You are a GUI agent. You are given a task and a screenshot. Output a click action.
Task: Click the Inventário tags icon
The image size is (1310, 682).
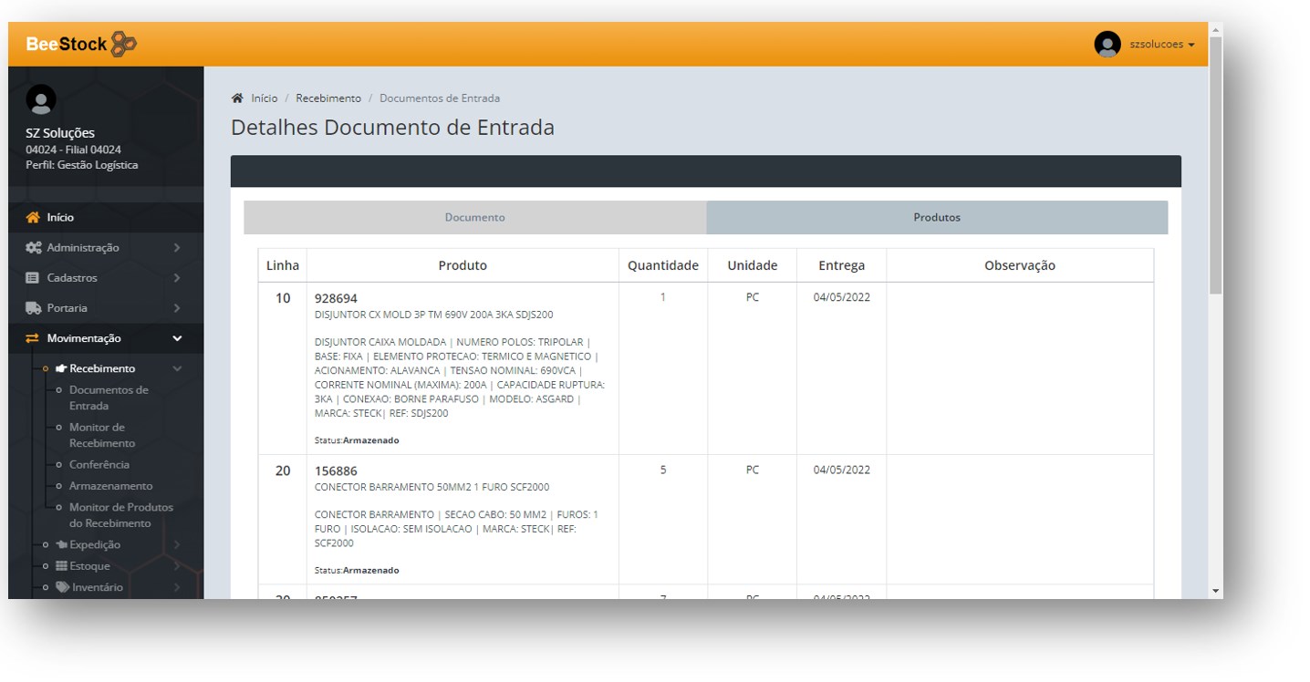[x=62, y=587]
